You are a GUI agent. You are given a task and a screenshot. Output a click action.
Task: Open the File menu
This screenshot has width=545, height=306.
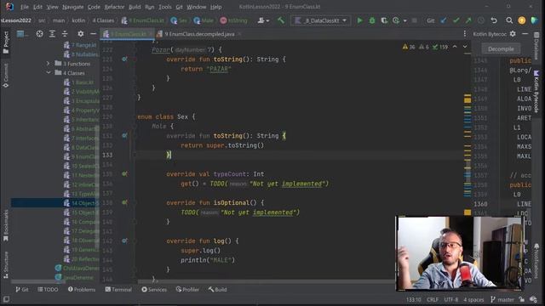[25, 7]
